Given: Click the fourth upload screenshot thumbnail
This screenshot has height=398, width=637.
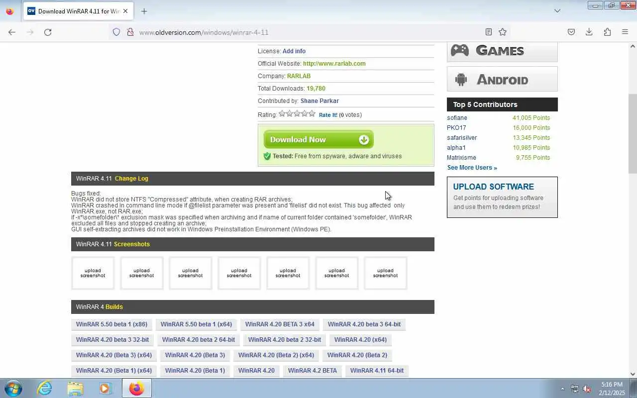Looking at the screenshot, I should (239, 273).
